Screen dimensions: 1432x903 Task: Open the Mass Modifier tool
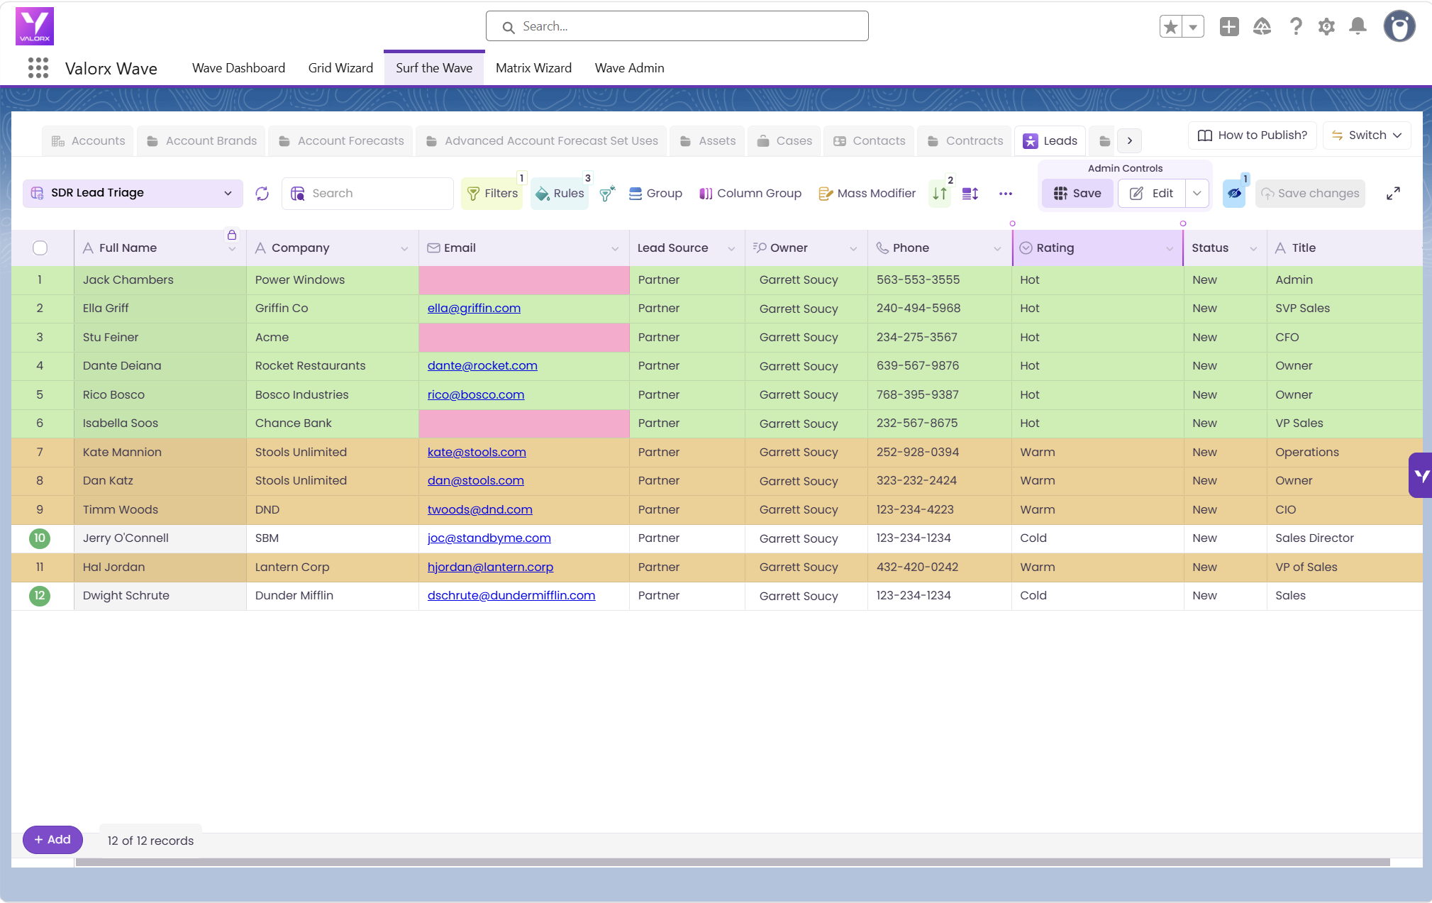point(867,194)
